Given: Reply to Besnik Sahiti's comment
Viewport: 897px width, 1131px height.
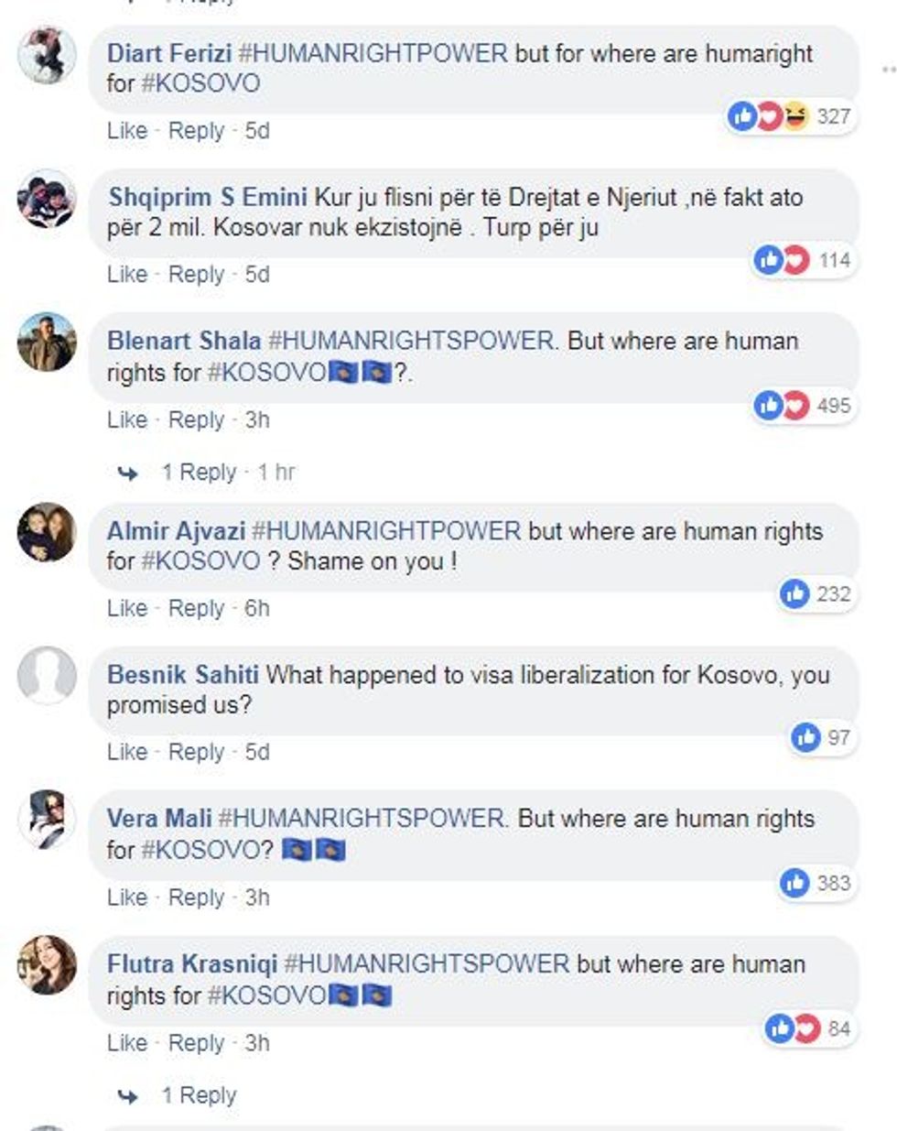Looking at the screenshot, I should point(196,752).
